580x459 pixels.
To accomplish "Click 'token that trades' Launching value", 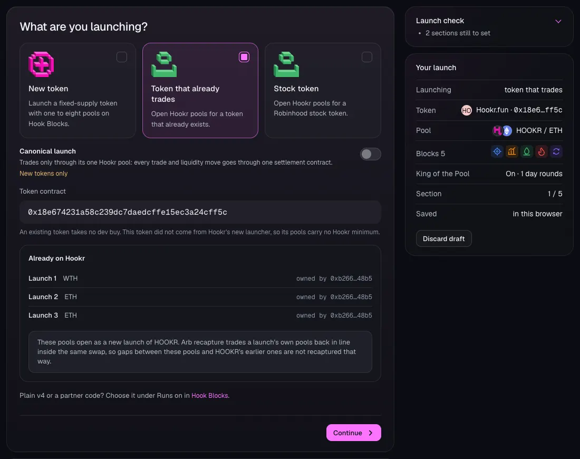I will [x=534, y=90].
